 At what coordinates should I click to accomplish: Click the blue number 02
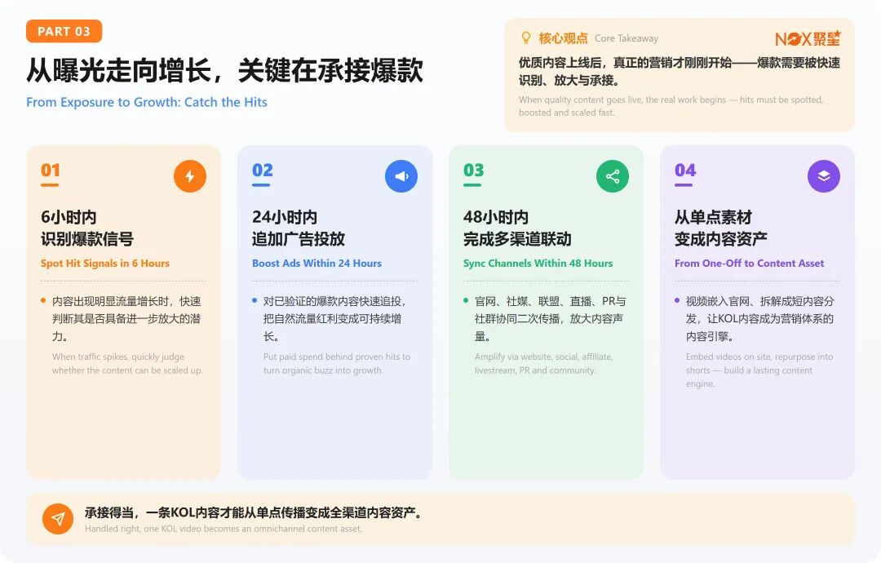click(263, 171)
